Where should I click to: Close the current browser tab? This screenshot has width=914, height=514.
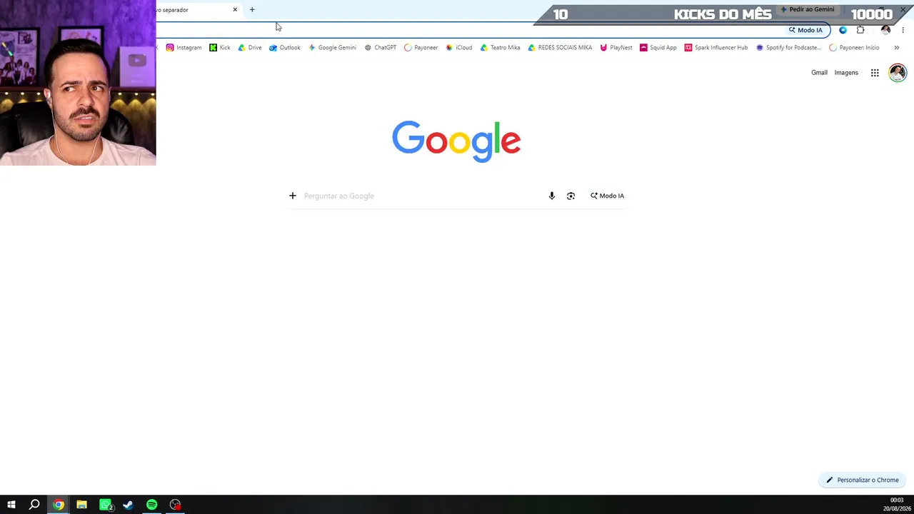point(235,10)
